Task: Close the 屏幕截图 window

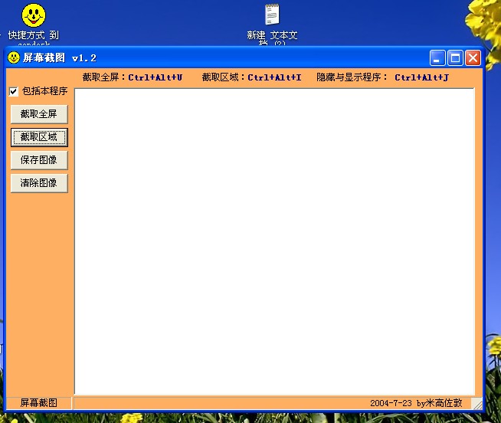Action: coord(473,58)
